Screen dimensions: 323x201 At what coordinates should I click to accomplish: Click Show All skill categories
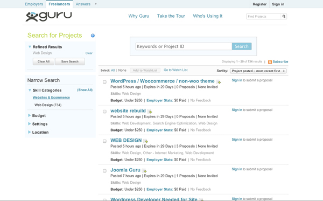[85, 90]
